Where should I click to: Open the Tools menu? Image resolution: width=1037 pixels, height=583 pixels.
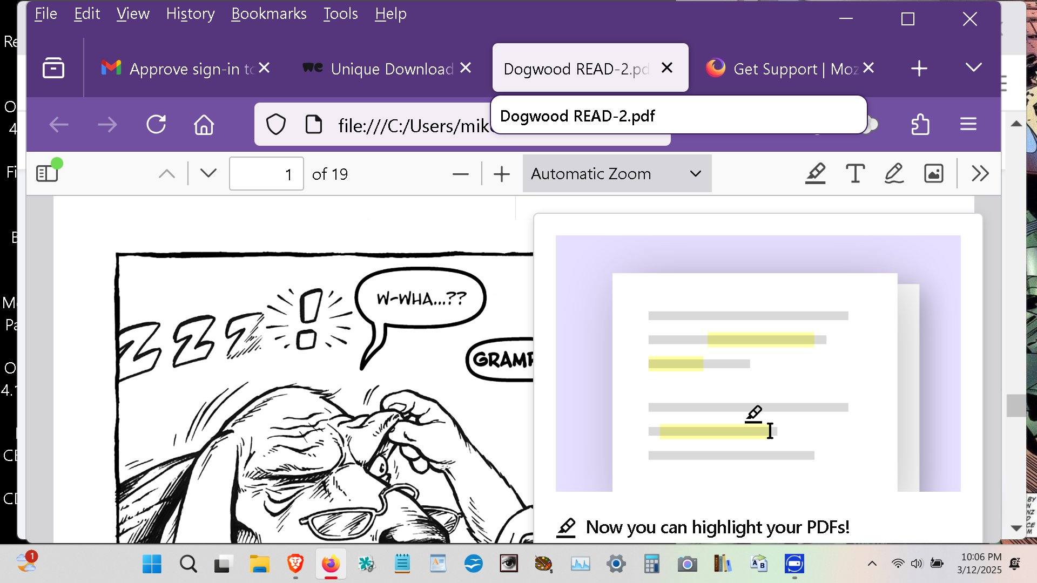click(x=341, y=13)
